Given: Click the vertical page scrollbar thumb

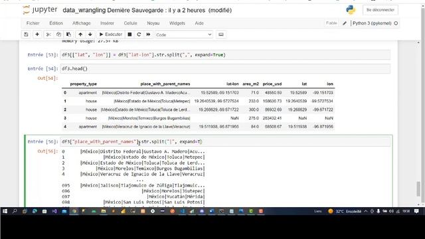Looking at the screenshot, I should (x=418, y=189).
